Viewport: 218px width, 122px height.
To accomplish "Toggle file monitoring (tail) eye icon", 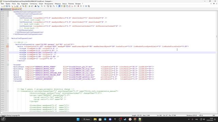I will pyautogui.click(x=75, y=6).
